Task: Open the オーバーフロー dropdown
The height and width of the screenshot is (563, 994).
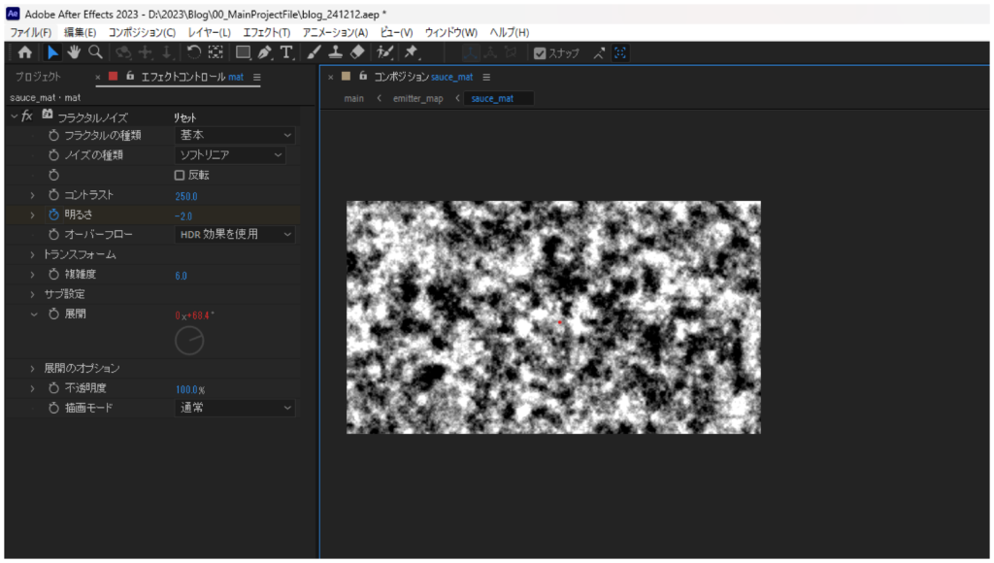Action: pyautogui.click(x=235, y=234)
